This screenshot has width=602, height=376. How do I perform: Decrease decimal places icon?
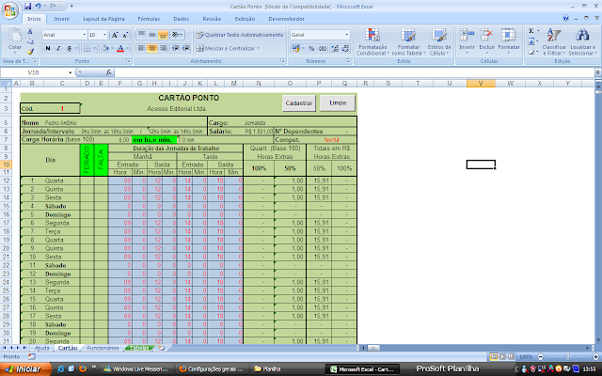pyautogui.click(x=345, y=48)
